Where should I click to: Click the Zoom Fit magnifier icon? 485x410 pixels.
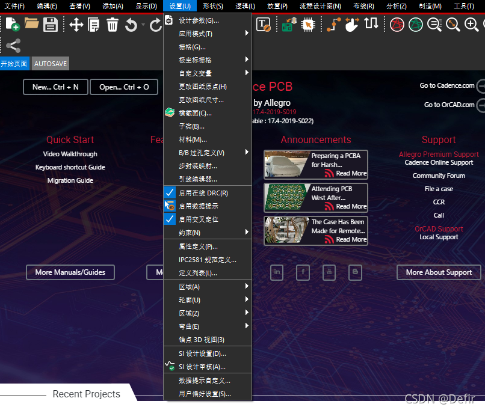(x=453, y=25)
